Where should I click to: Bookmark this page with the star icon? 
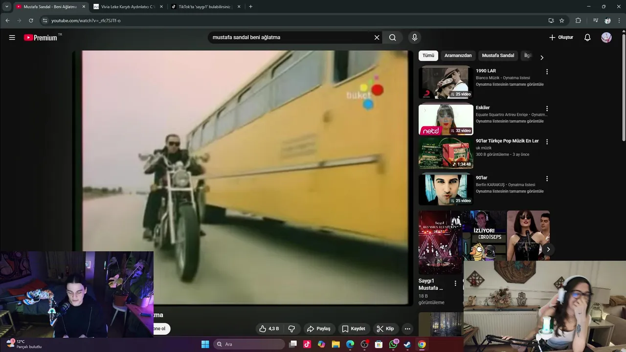point(562,21)
